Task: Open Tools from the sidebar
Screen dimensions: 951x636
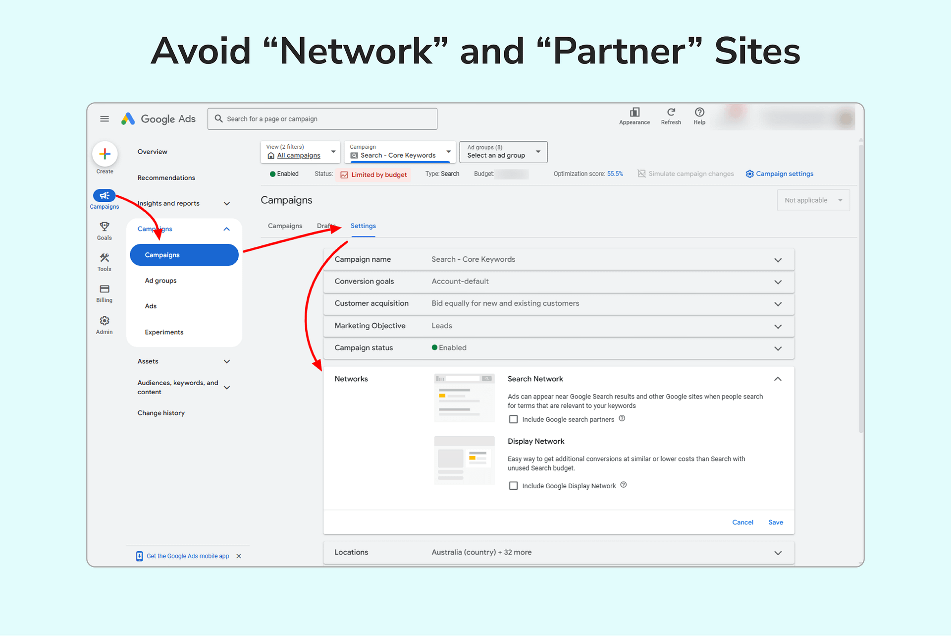Action: pos(104,262)
